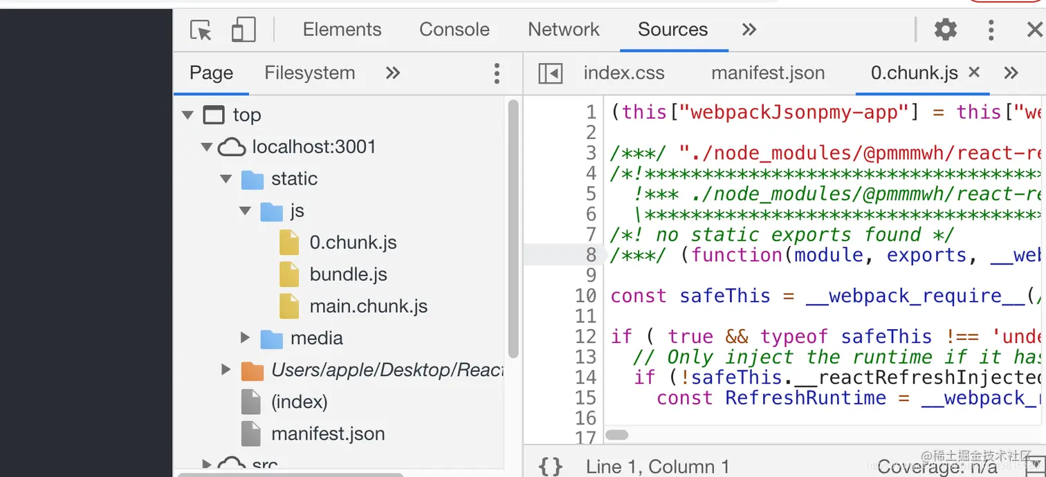
Task: Click the localhost:3001 label
Action: pos(314,147)
